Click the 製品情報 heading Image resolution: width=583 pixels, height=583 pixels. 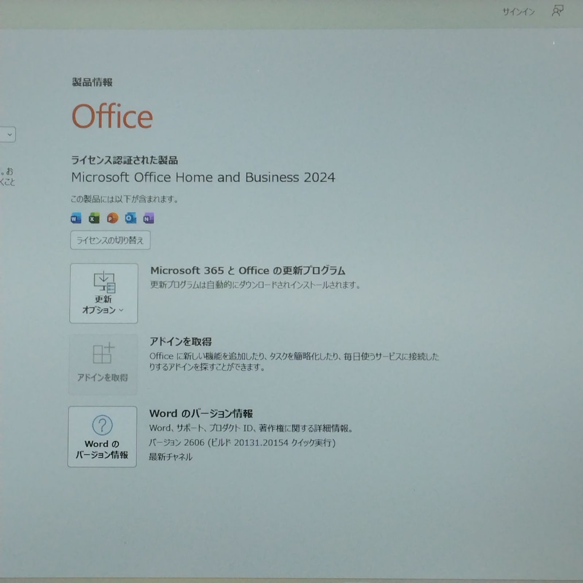[92, 82]
